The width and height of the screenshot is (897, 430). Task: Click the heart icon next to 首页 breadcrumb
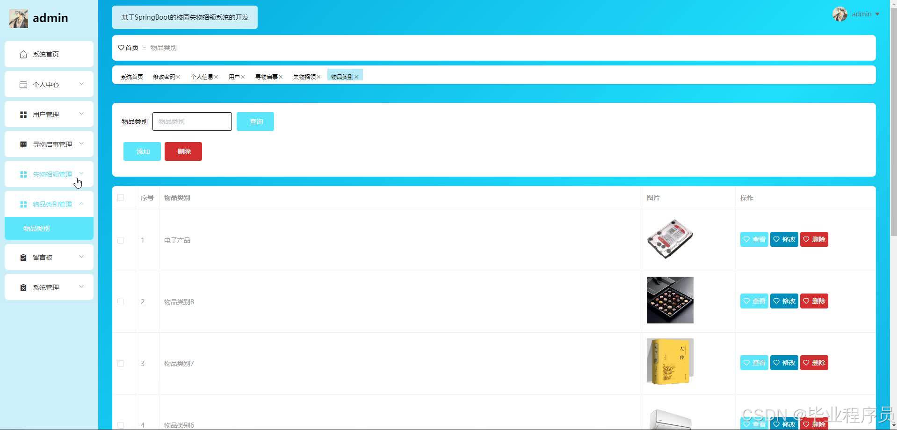tap(121, 48)
